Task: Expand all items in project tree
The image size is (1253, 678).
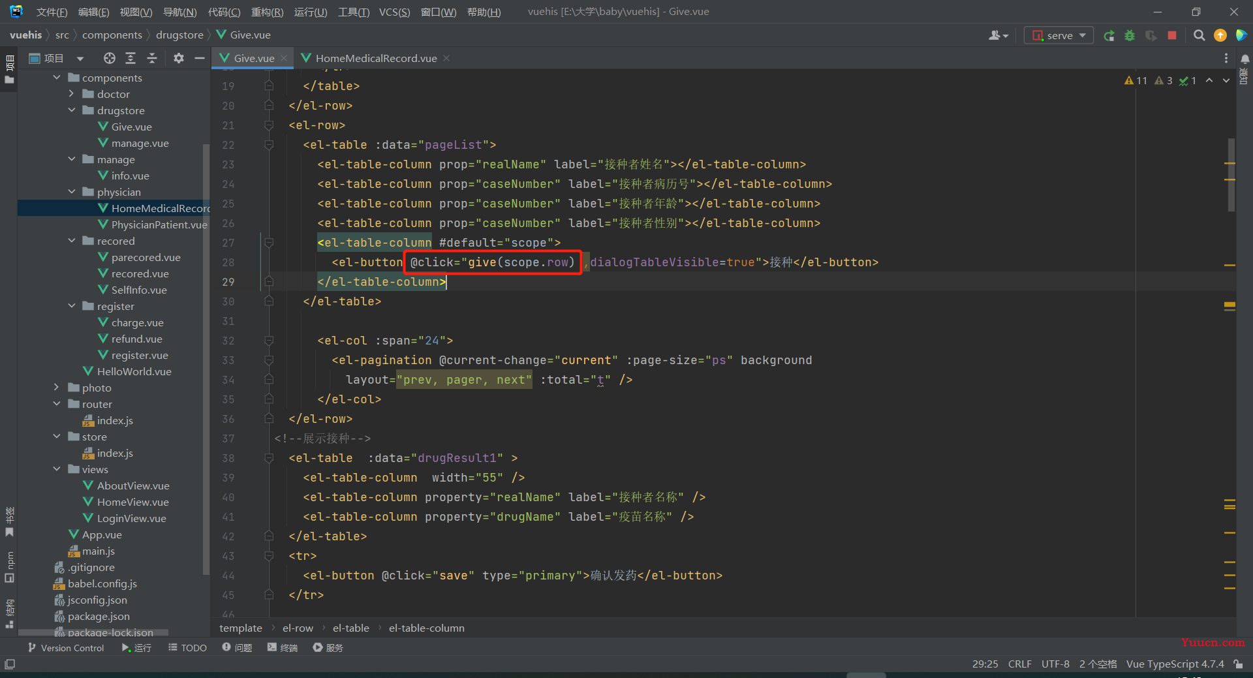Action: point(131,58)
